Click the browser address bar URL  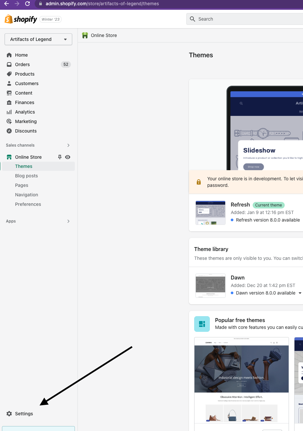coord(102,4)
